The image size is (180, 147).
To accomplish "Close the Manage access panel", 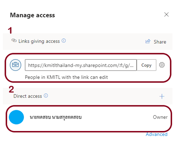I will pos(166,15).
